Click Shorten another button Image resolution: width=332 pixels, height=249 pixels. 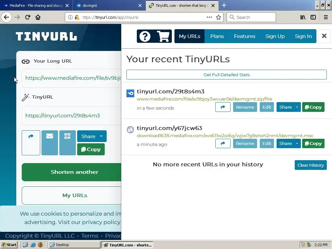[x=72, y=172]
